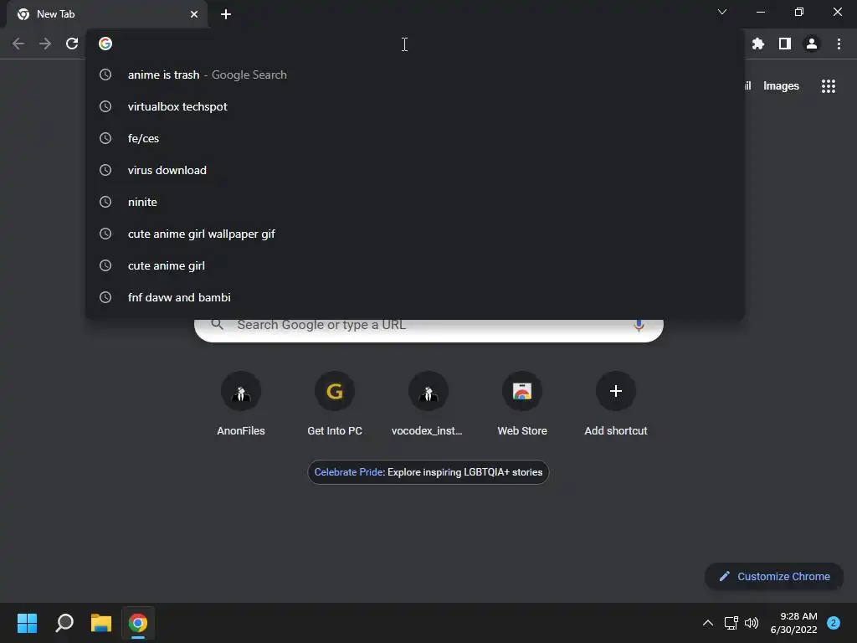The width and height of the screenshot is (857, 643).
Task: Choose suggestion 'ninite'
Action: coord(414,202)
